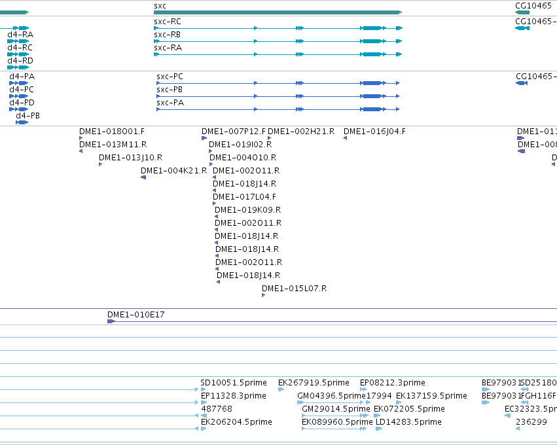
Task: Click the CG10465 gene label
Action: coord(533,6)
